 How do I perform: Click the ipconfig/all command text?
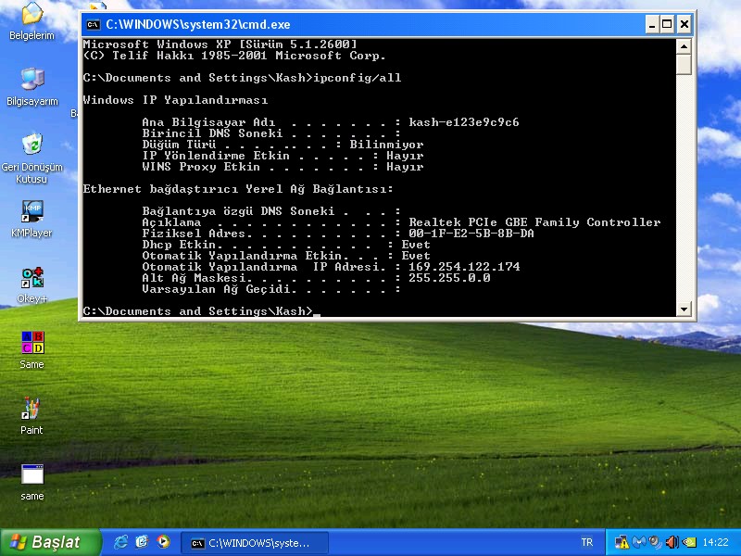click(358, 78)
